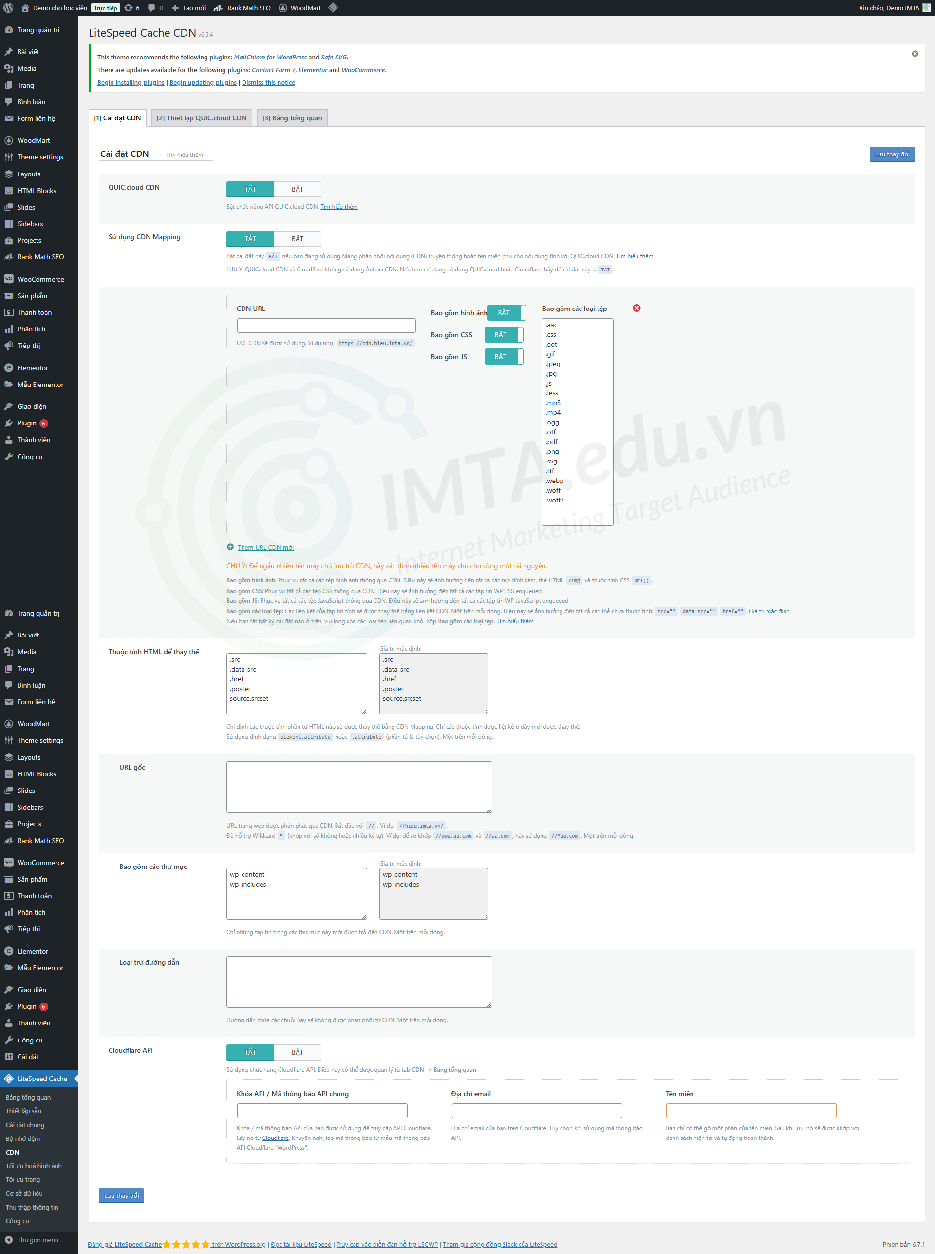Remove the CDN mapping with the red X icon
The height and width of the screenshot is (1254, 935).
tap(637, 308)
